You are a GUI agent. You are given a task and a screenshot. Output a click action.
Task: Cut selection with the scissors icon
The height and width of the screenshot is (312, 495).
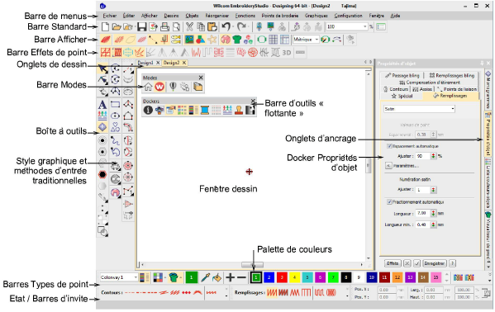[189, 26]
